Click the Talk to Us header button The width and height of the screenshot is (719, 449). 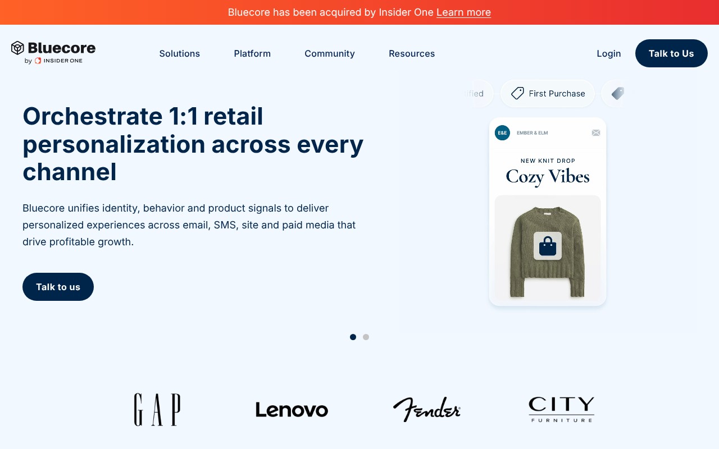[671, 53]
